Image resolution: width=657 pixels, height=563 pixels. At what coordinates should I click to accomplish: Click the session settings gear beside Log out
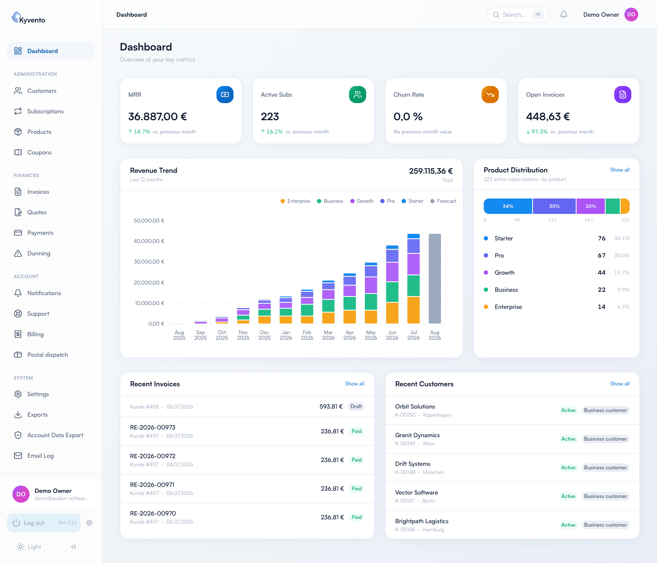click(89, 523)
